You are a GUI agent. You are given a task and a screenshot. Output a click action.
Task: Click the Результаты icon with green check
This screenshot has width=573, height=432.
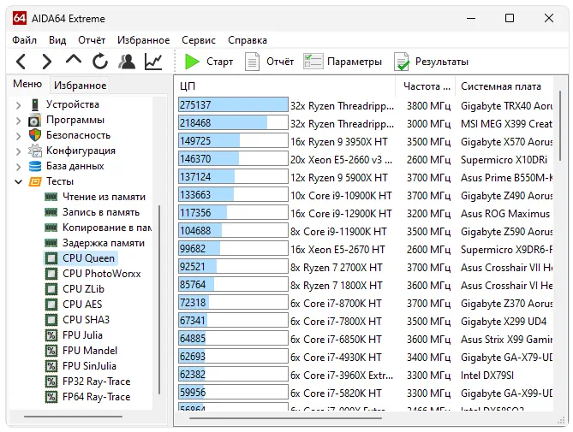pyautogui.click(x=402, y=62)
